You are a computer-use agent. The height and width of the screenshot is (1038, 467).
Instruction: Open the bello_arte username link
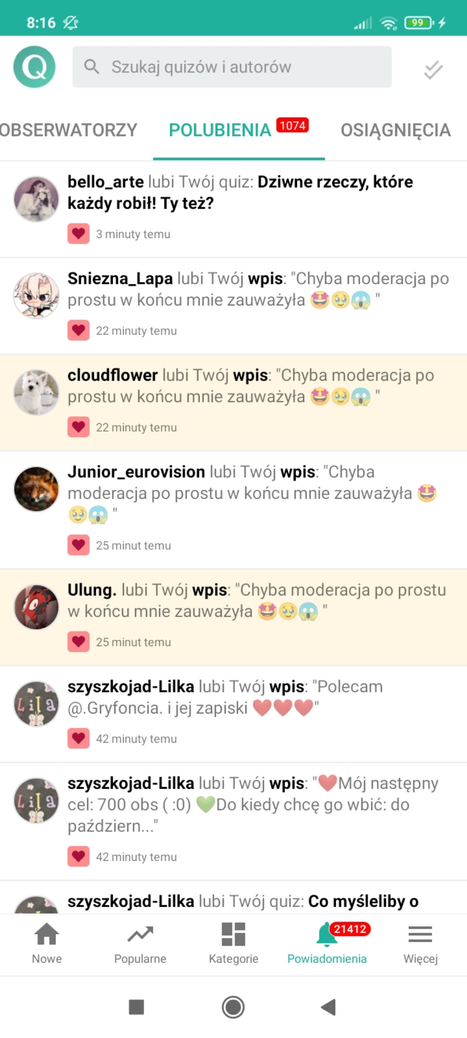click(x=106, y=182)
